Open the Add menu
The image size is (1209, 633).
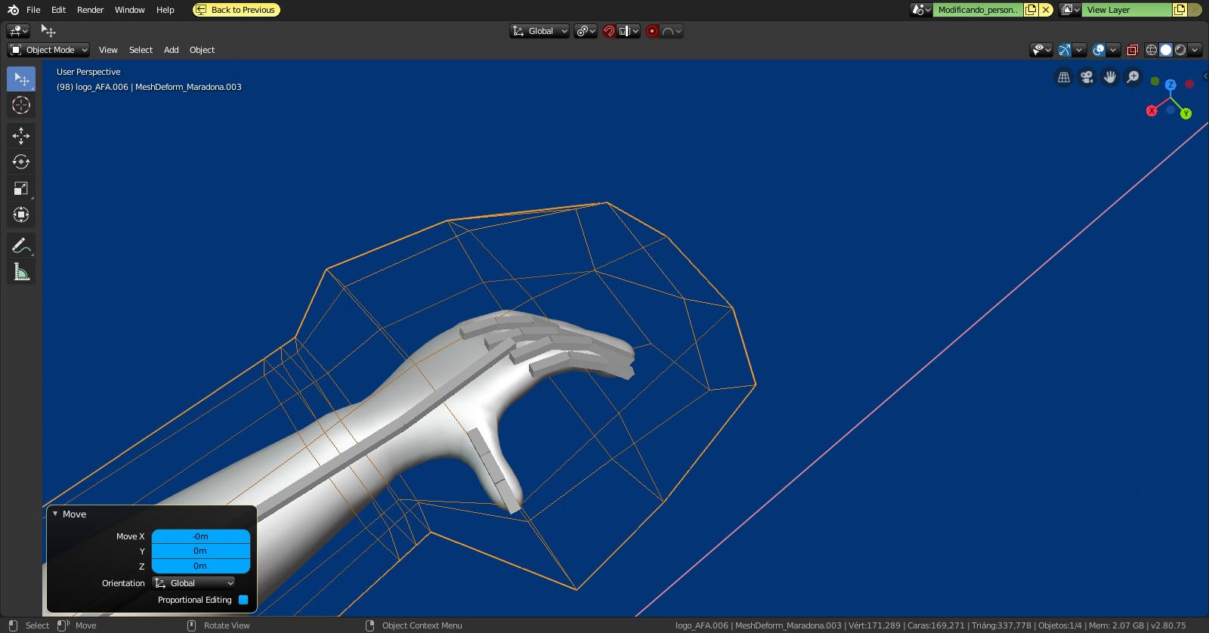pos(172,50)
